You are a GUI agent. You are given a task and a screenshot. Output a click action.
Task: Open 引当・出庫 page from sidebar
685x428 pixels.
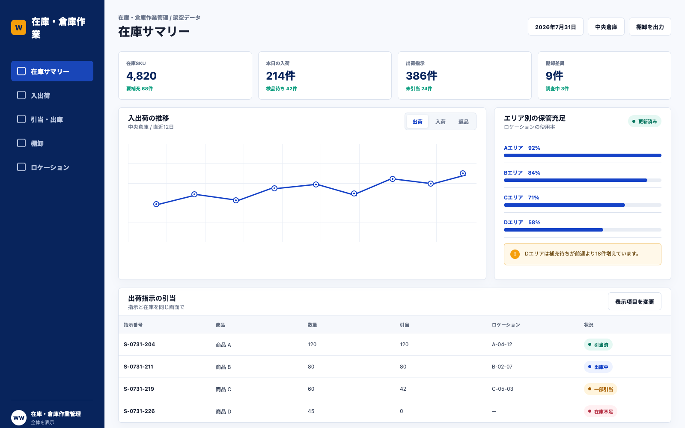52,119
